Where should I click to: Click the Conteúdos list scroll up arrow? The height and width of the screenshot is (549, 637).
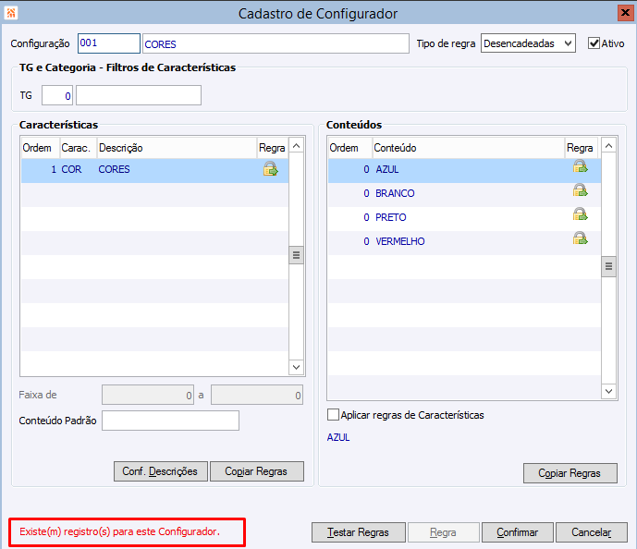coord(608,146)
